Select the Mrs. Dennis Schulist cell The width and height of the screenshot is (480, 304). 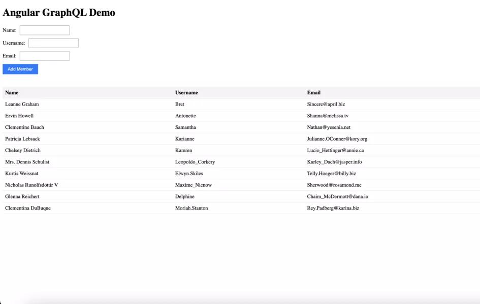27,162
